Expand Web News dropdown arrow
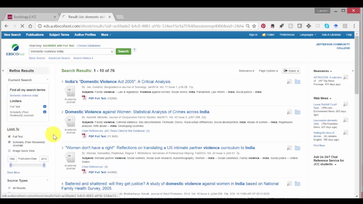 click(330, 99)
